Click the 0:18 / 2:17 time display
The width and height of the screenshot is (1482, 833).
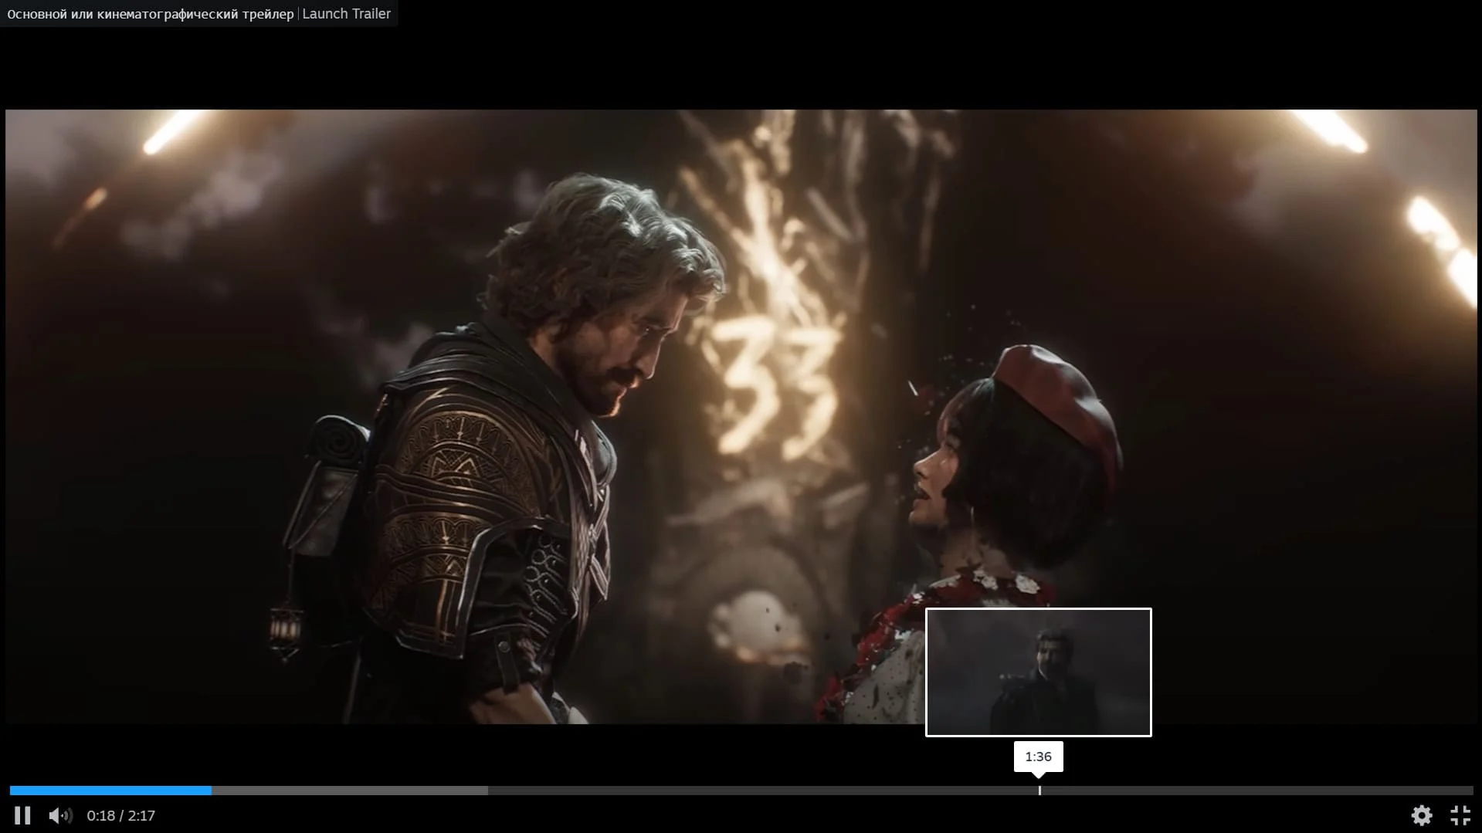(x=121, y=816)
